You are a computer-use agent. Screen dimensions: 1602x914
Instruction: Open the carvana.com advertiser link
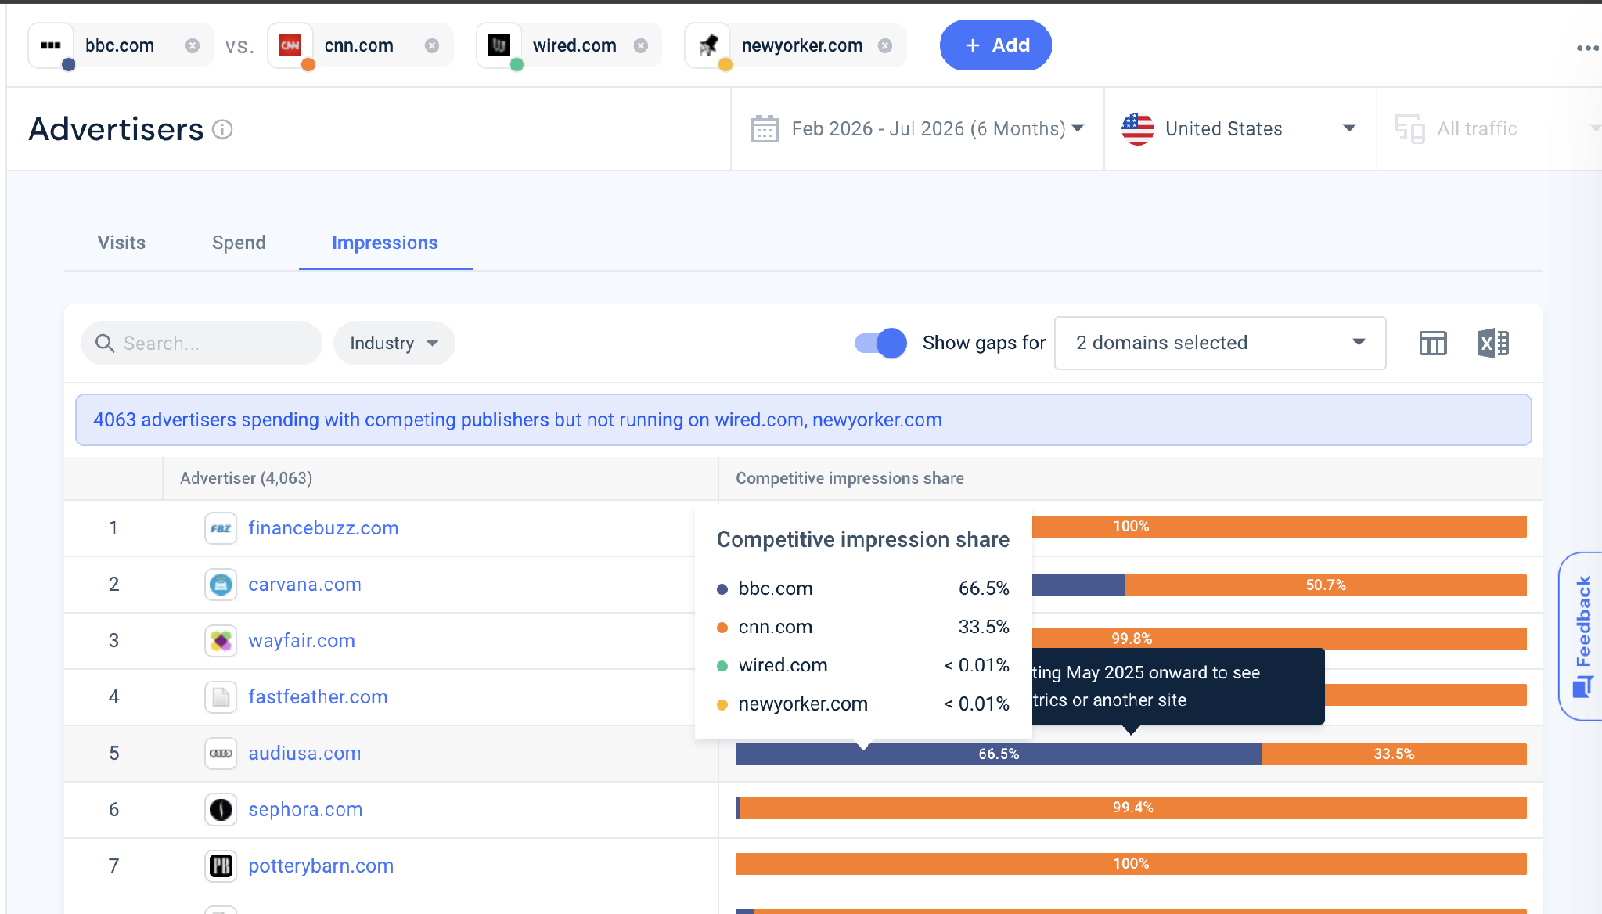point(304,585)
